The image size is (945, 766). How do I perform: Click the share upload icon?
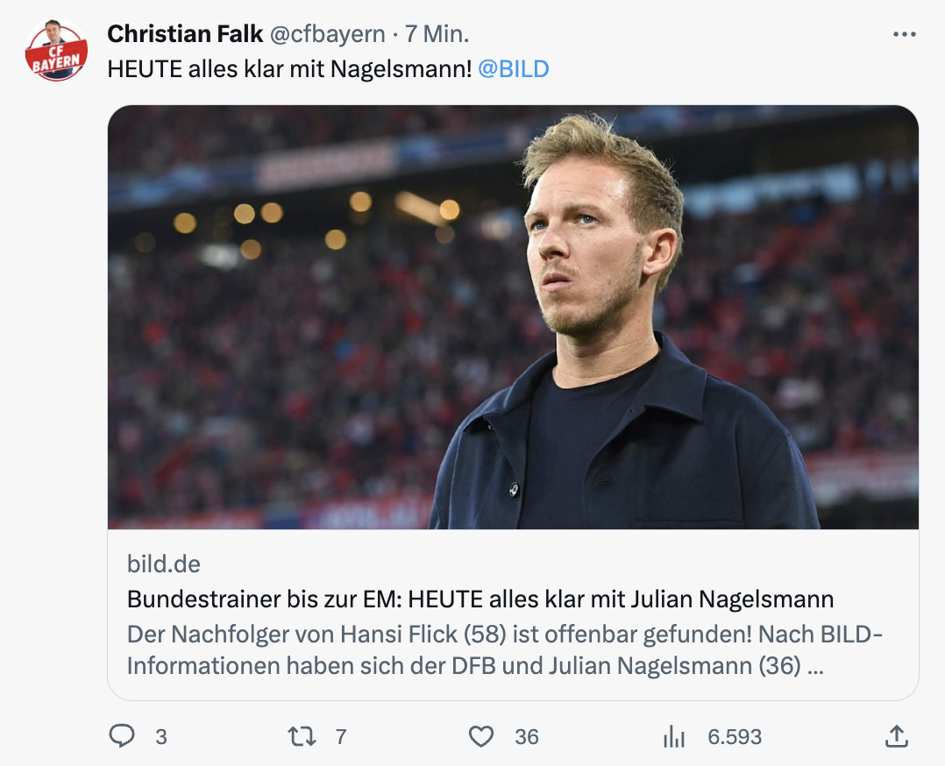[x=896, y=736]
